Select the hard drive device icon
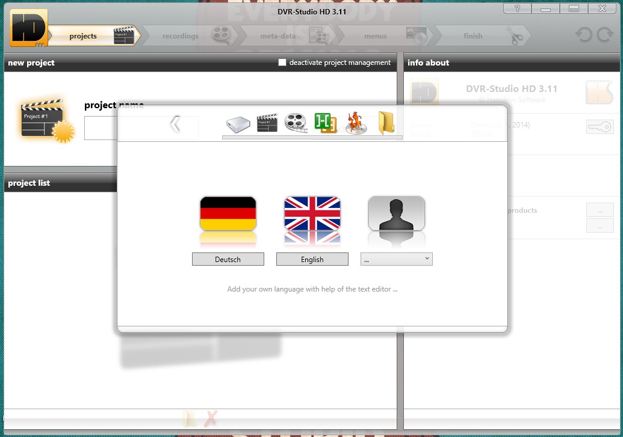This screenshot has height=437, width=623. pyautogui.click(x=238, y=124)
